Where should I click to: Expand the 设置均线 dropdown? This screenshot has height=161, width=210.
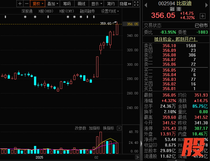pyautogui.click(x=110, y=11)
